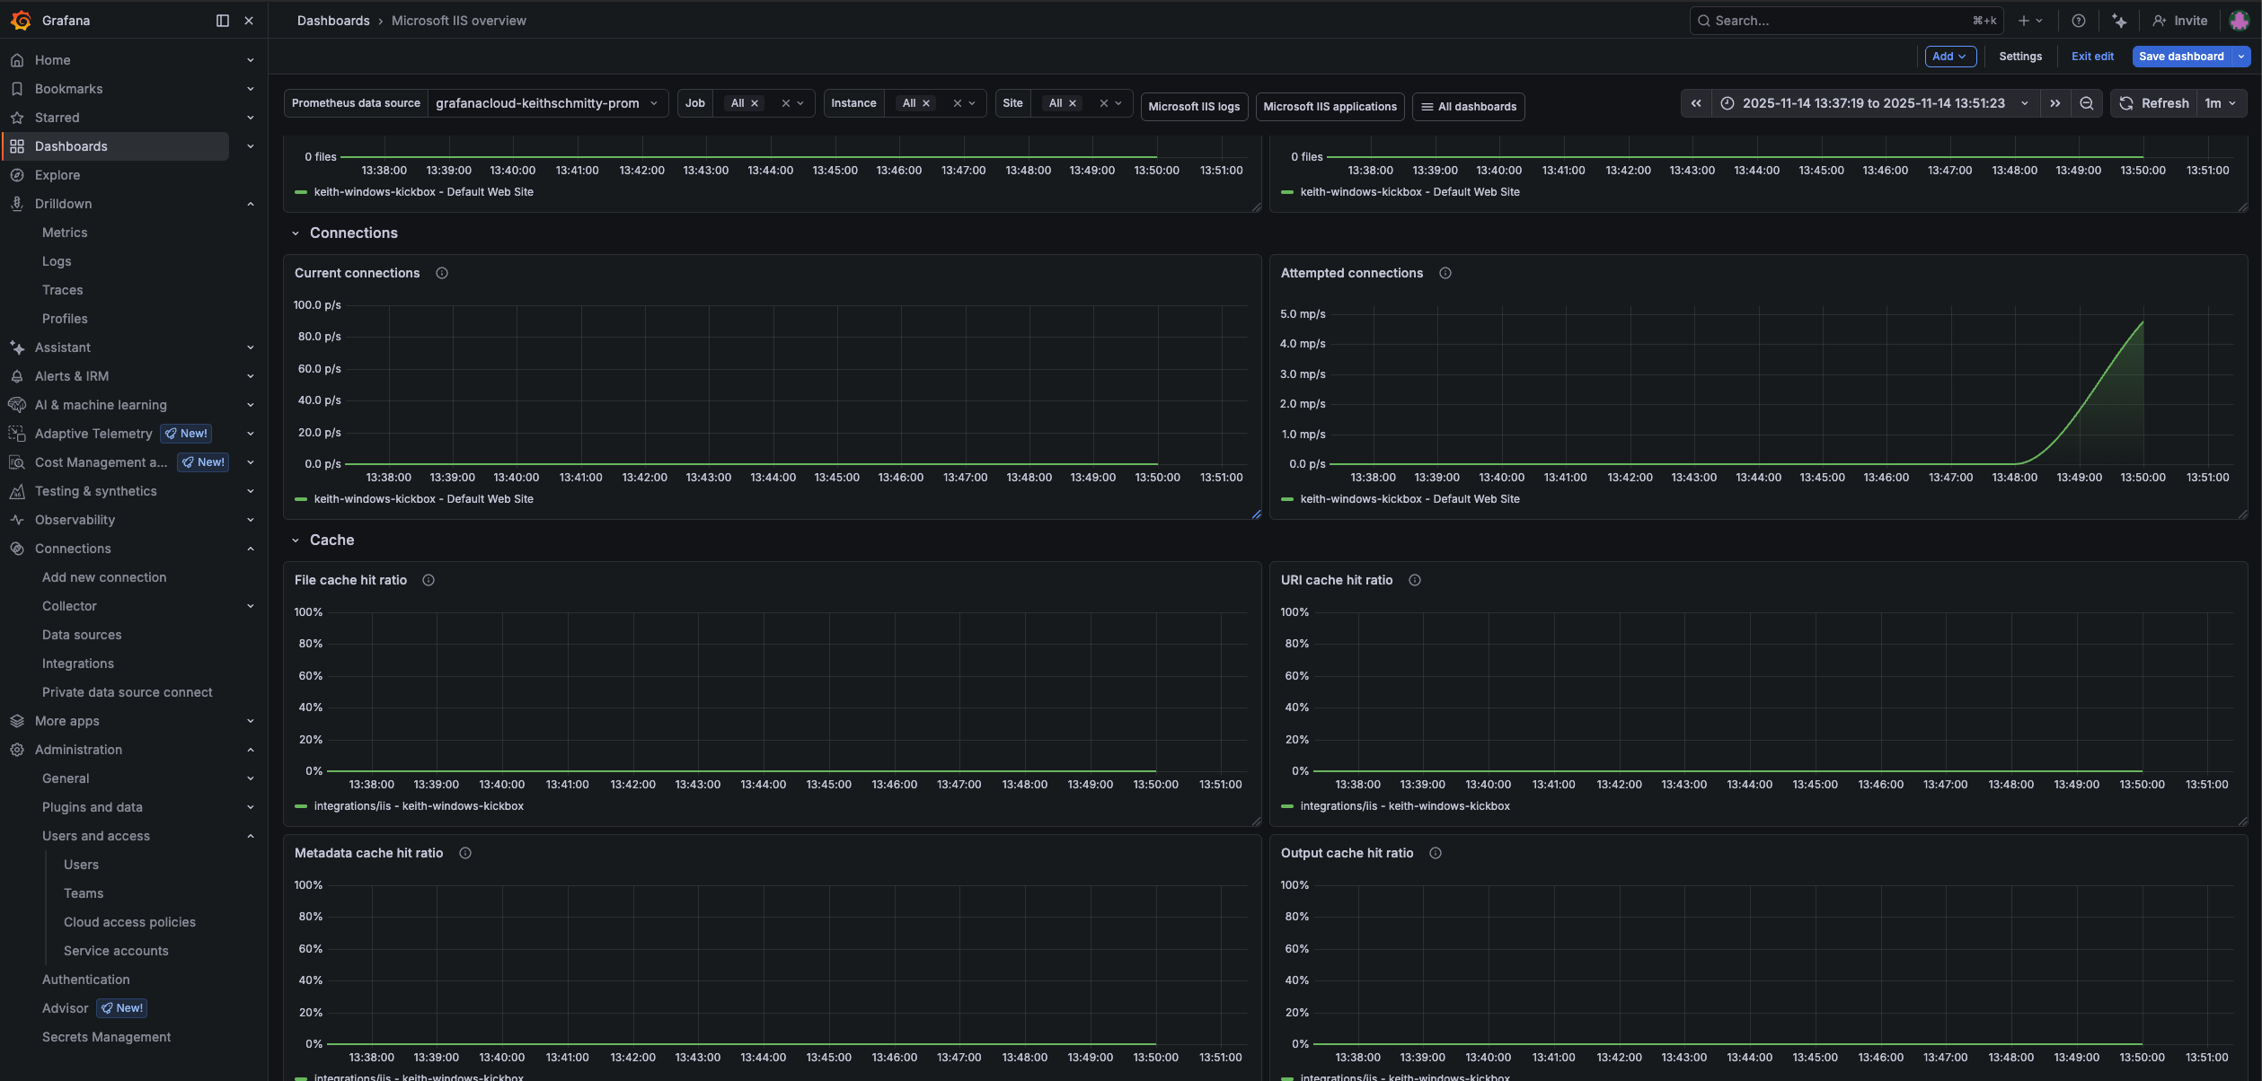Open the Microsoft IIS logs link

[x=1193, y=106]
